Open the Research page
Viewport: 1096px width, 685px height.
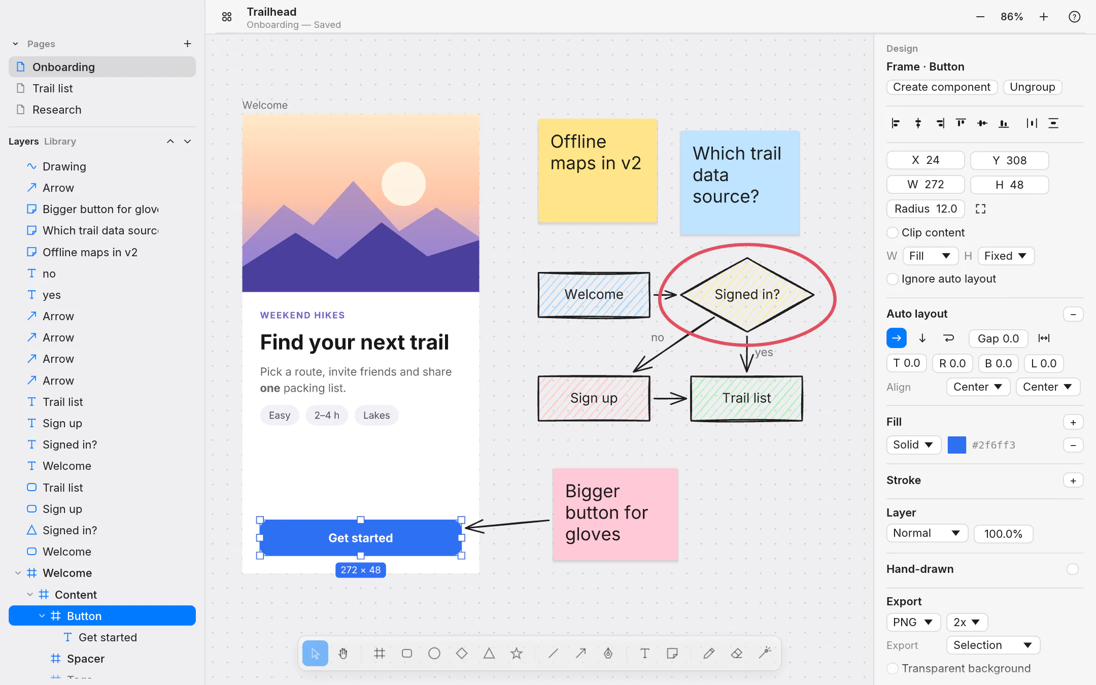point(102,110)
